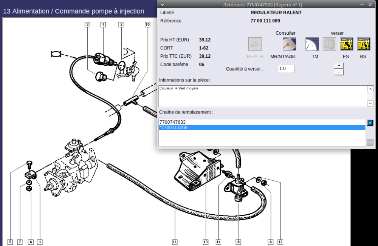Increase quantity with the plus button
The width and height of the screenshot is (378, 246).
point(339,65)
